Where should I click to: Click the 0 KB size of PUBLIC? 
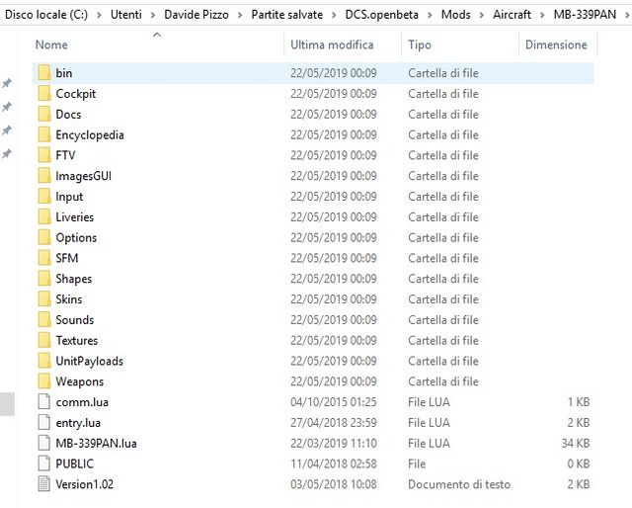click(x=579, y=464)
